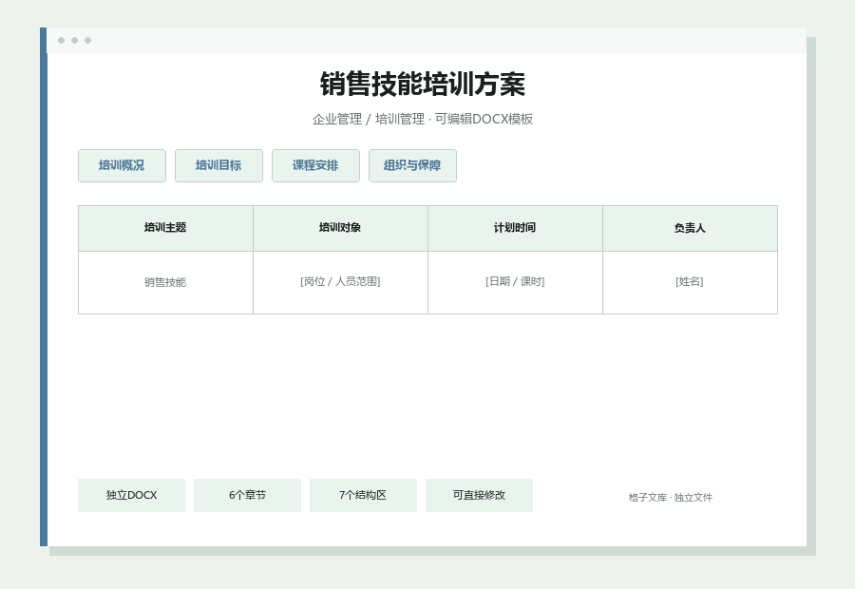The image size is (855, 589).
Task: Click the subtitle 企业管理 / 培训管理 text
Action: 368,120
